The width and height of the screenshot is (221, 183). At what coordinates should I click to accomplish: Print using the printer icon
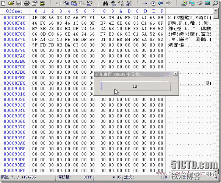(x=27, y=3)
